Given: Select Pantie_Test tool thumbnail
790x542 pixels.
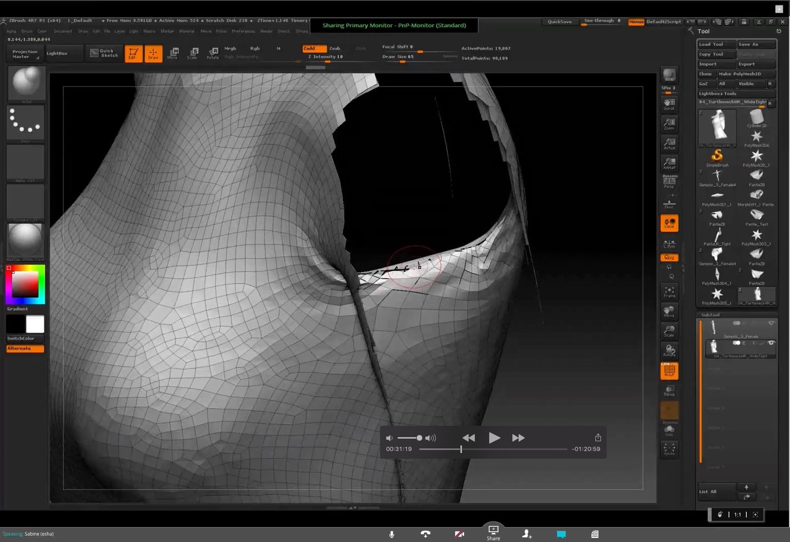Looking at the screenshot, I should coord(757,216).
